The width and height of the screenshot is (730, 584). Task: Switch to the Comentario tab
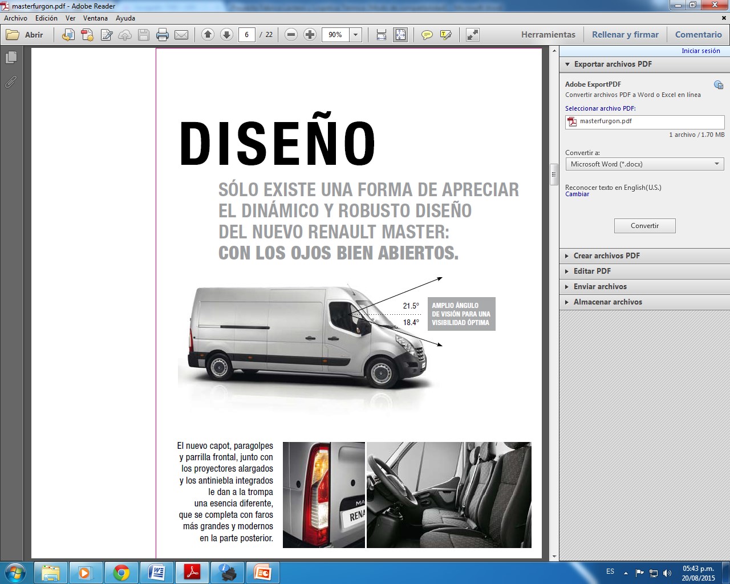(x=698, y=35)
